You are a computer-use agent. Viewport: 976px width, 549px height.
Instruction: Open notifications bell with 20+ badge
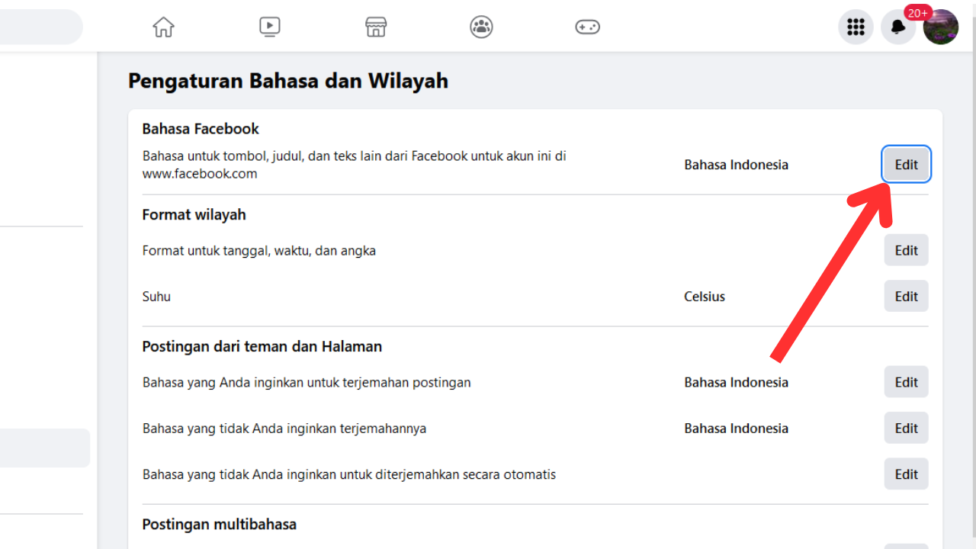[898, 27]
